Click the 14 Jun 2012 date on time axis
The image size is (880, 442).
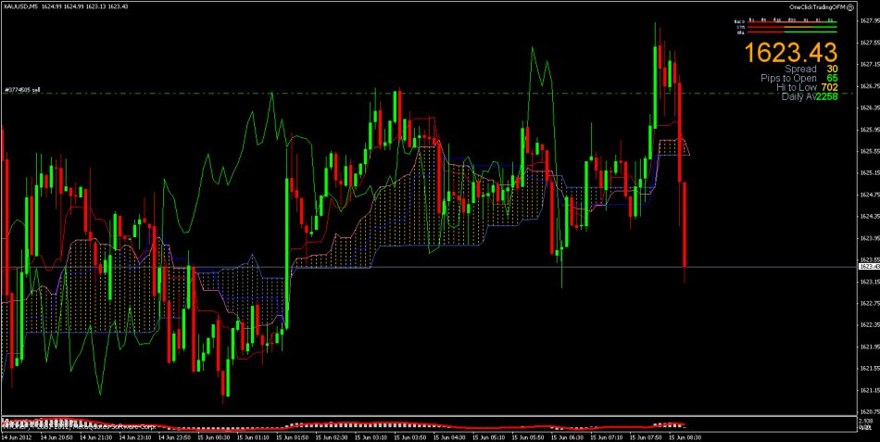(19, 436)
